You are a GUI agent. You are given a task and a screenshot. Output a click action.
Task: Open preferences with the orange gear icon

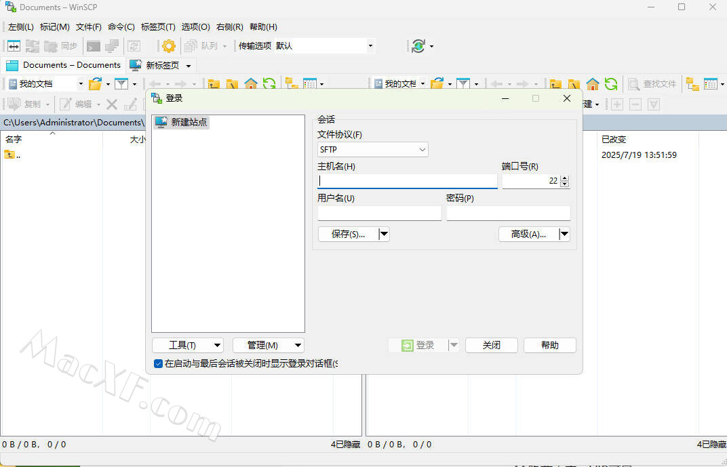tap(169, 46)
